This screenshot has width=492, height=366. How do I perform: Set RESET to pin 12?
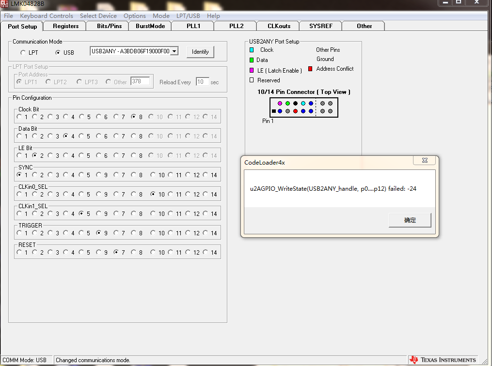188,252
